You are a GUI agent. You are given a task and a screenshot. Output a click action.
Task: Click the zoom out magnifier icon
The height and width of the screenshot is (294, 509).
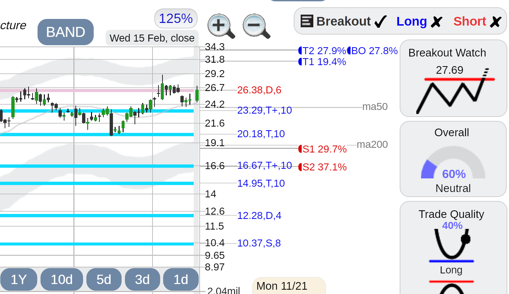pyautogui.click(x=256, y=26)
